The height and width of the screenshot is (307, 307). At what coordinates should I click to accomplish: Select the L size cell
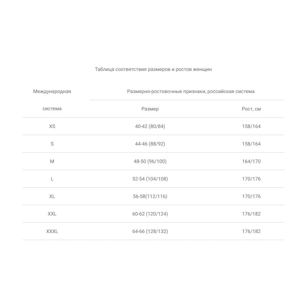click(52, 179)
